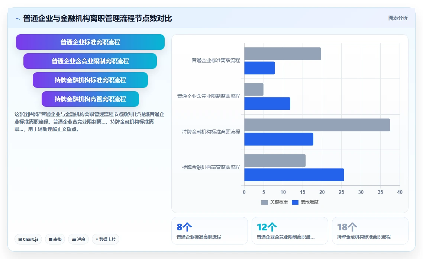
Task: Click blue bar for 普通企业含竞业限制离职流程
Action: [267, 104]
